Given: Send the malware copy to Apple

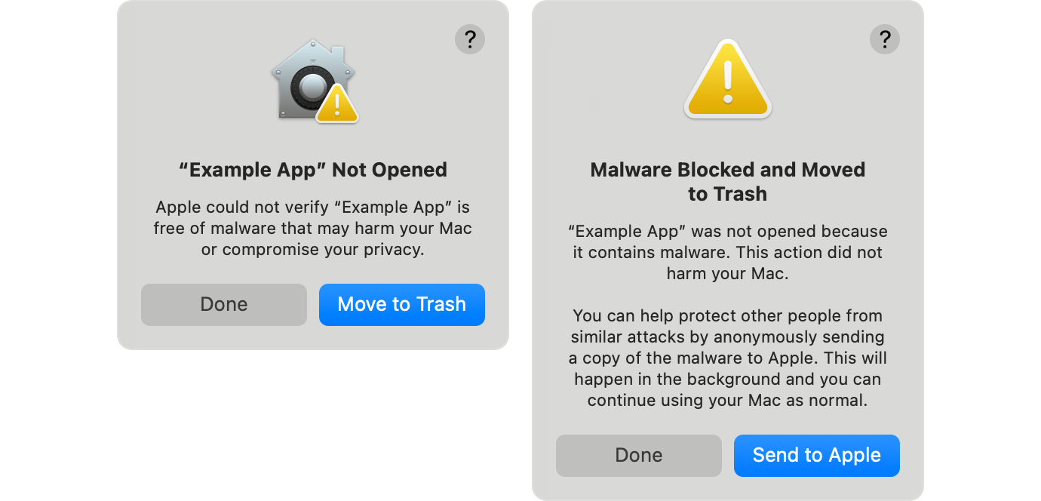Looking at the screenshot, I should [x=817, y=455].
